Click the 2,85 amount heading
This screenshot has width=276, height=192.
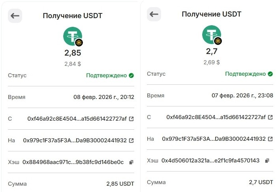(73, 53)
